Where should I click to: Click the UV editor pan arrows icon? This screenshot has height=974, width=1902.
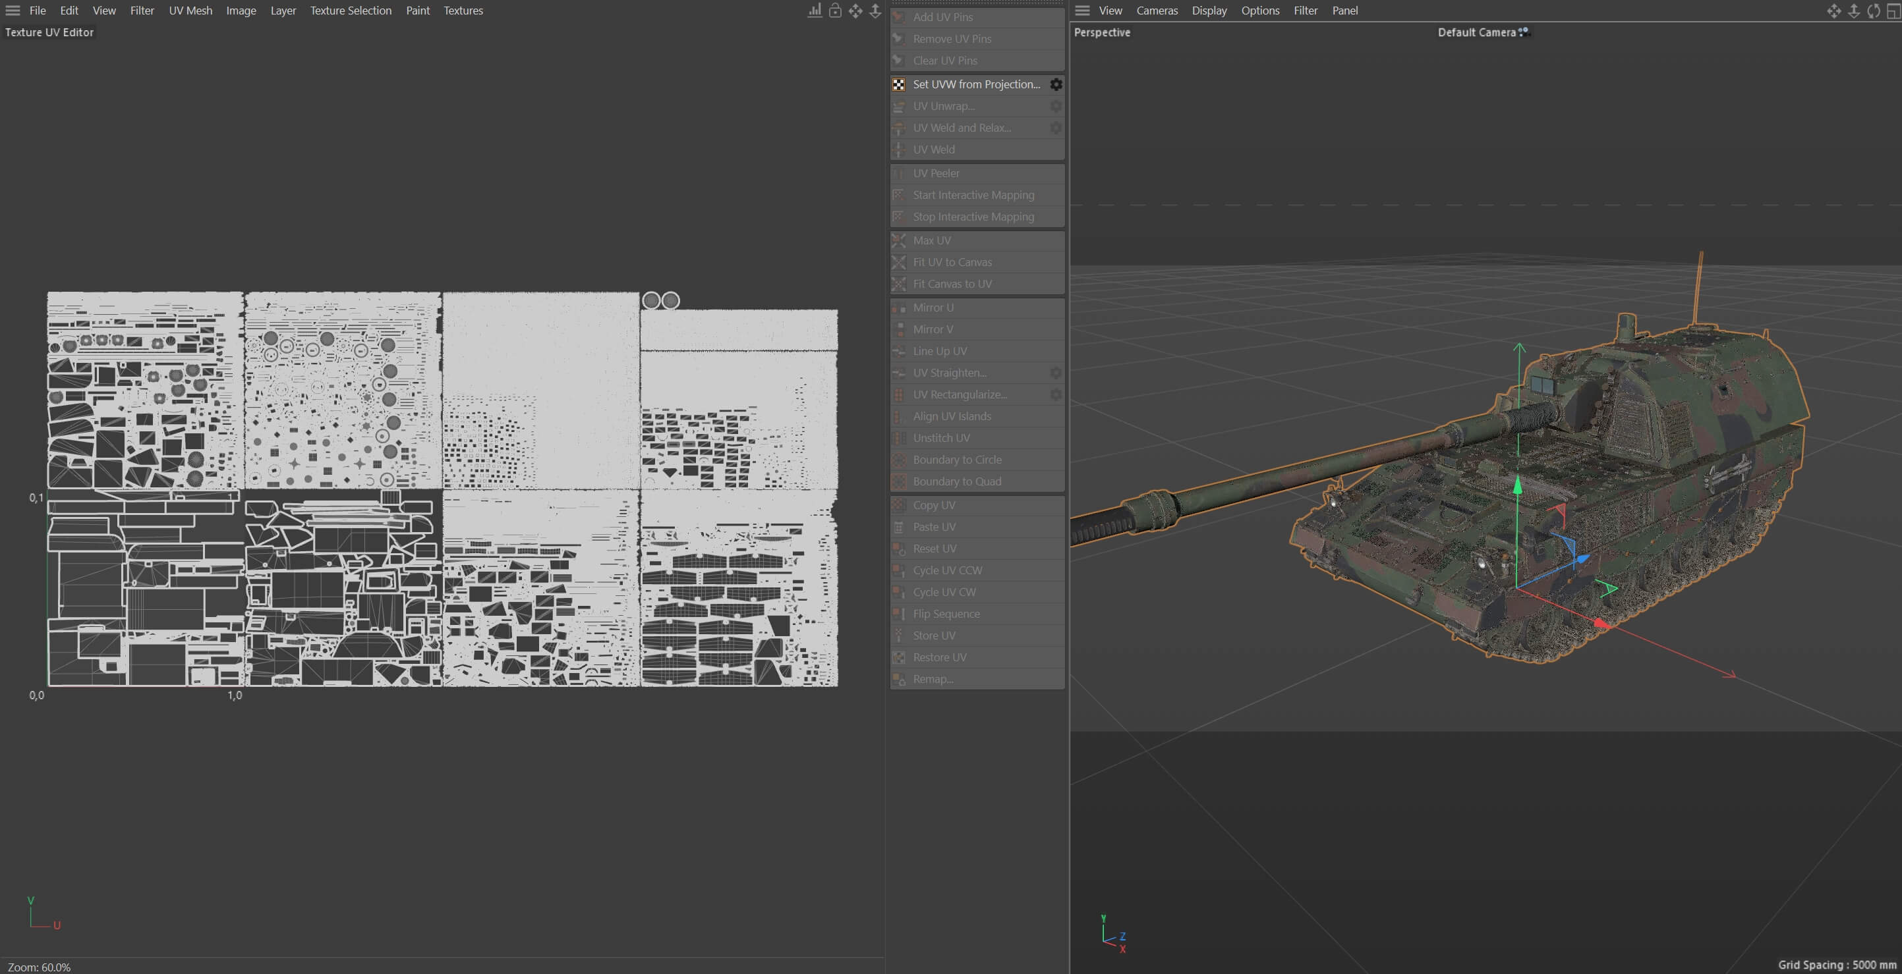coord(855,11)
